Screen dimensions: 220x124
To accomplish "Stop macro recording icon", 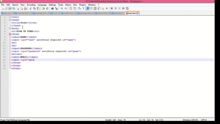I will tap(115, 9).
